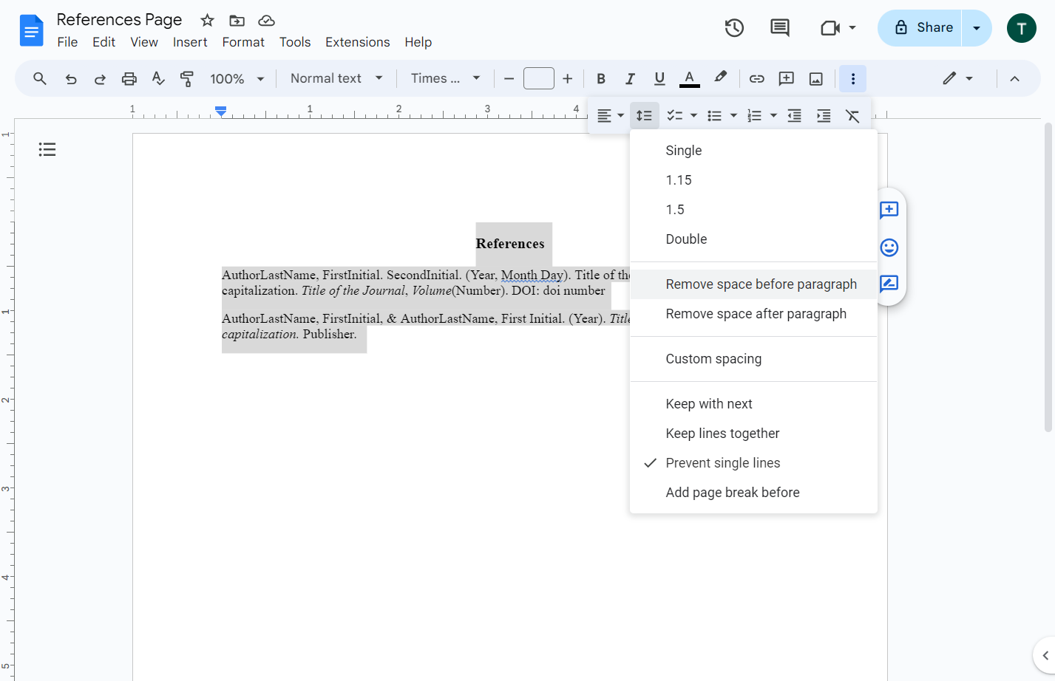Open the Insert menu
Image resolution: width=1055 pixels, height=681 pixels.
(190, 42)
